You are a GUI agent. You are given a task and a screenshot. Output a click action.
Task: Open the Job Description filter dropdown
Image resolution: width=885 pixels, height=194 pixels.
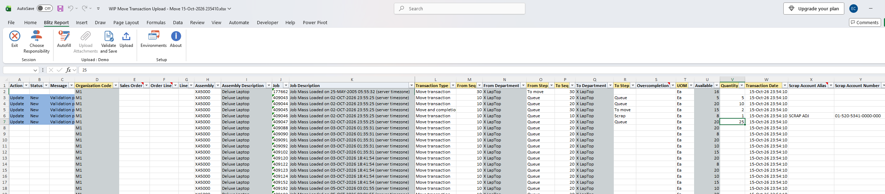(411, 86)
